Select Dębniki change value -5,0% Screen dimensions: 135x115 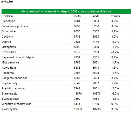[x=115, y=42]
